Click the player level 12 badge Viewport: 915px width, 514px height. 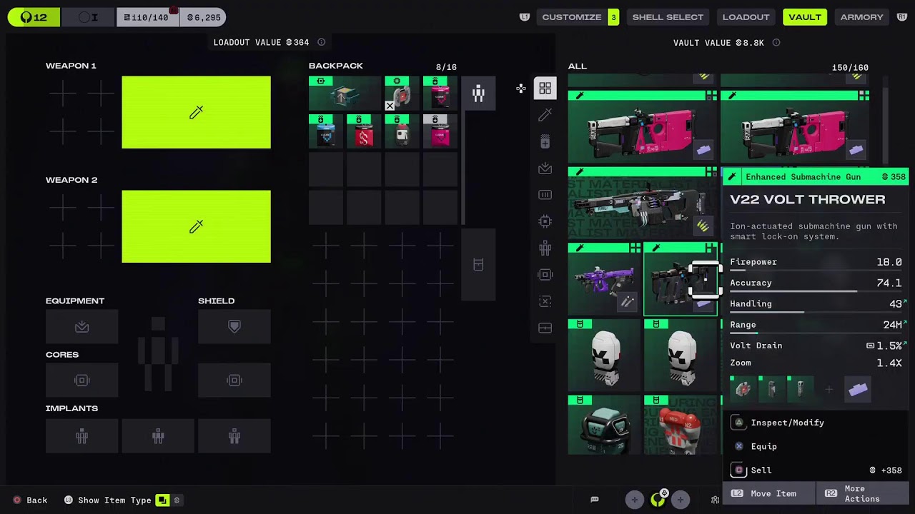pos(33,17)
